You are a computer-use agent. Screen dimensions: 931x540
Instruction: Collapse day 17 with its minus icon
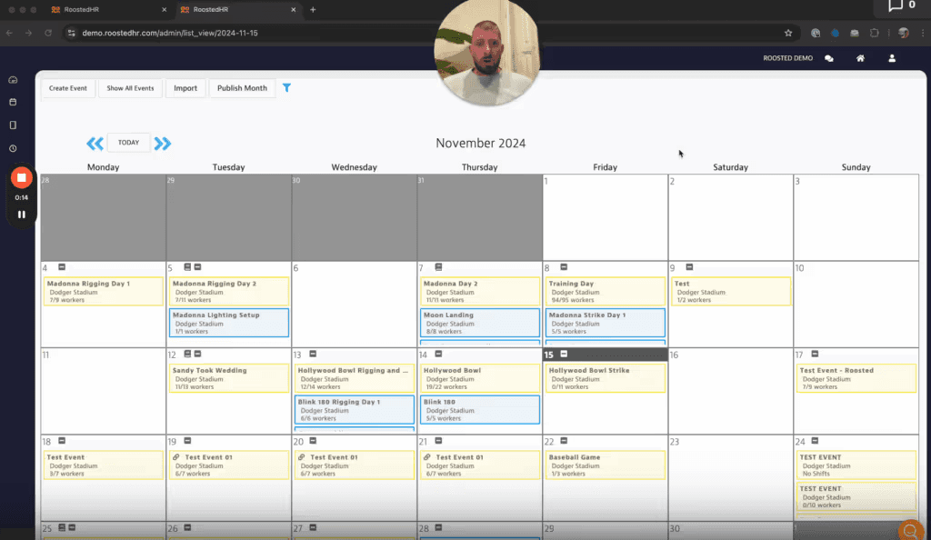(815, 354)
